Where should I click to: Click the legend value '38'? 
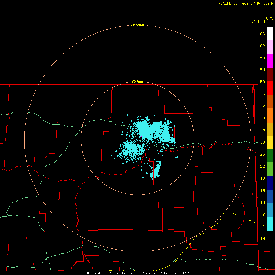262,118
